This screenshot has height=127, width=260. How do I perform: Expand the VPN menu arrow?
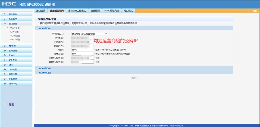point(5,65)
